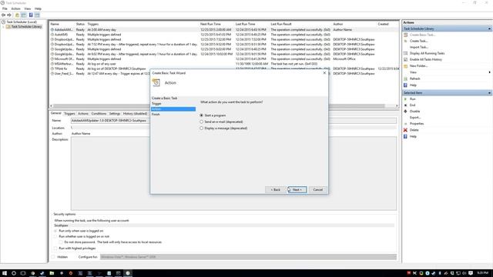The height and width of the screenshot is (277, 493).
Task: Click the Forward arrow in the toolbar
Action: coord(9,15)
